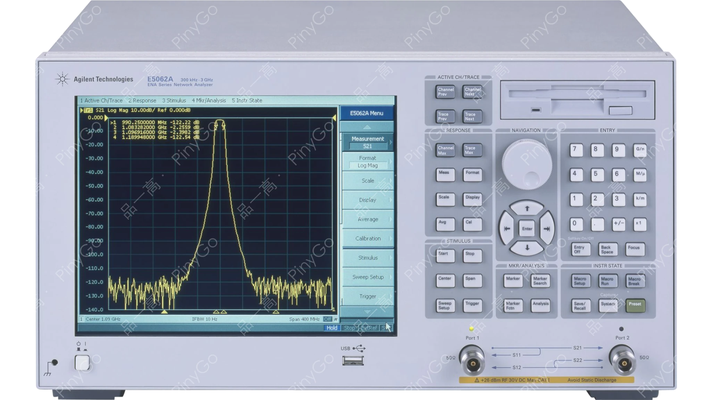Open the 4 Mkr/Analysis menu
711x400 pixels.
pos(209,101)
